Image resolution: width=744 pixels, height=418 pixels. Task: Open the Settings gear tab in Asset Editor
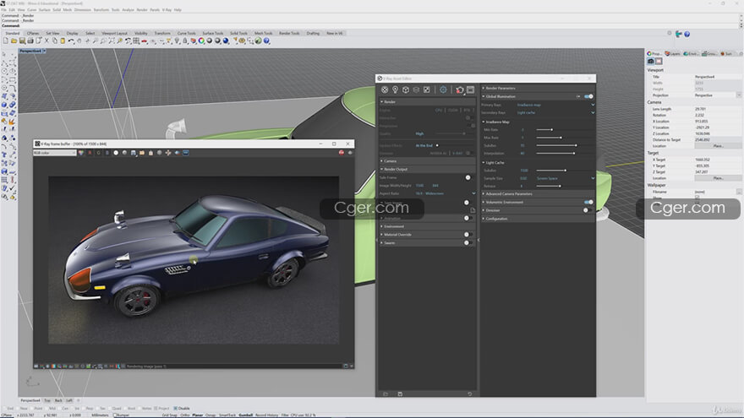[443, 90]
